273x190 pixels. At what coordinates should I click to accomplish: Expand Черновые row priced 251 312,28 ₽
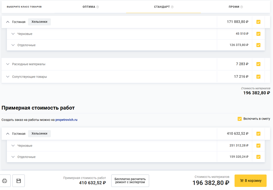coord(13,146)
